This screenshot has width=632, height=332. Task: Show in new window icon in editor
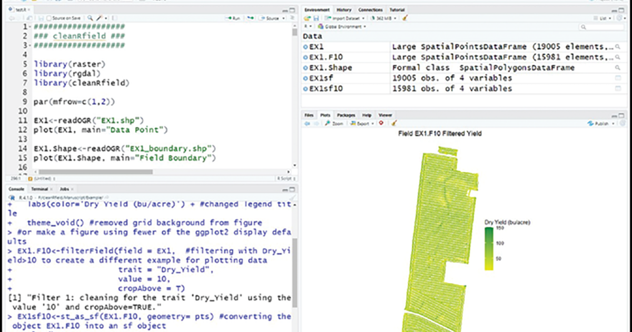click(29, 18)
